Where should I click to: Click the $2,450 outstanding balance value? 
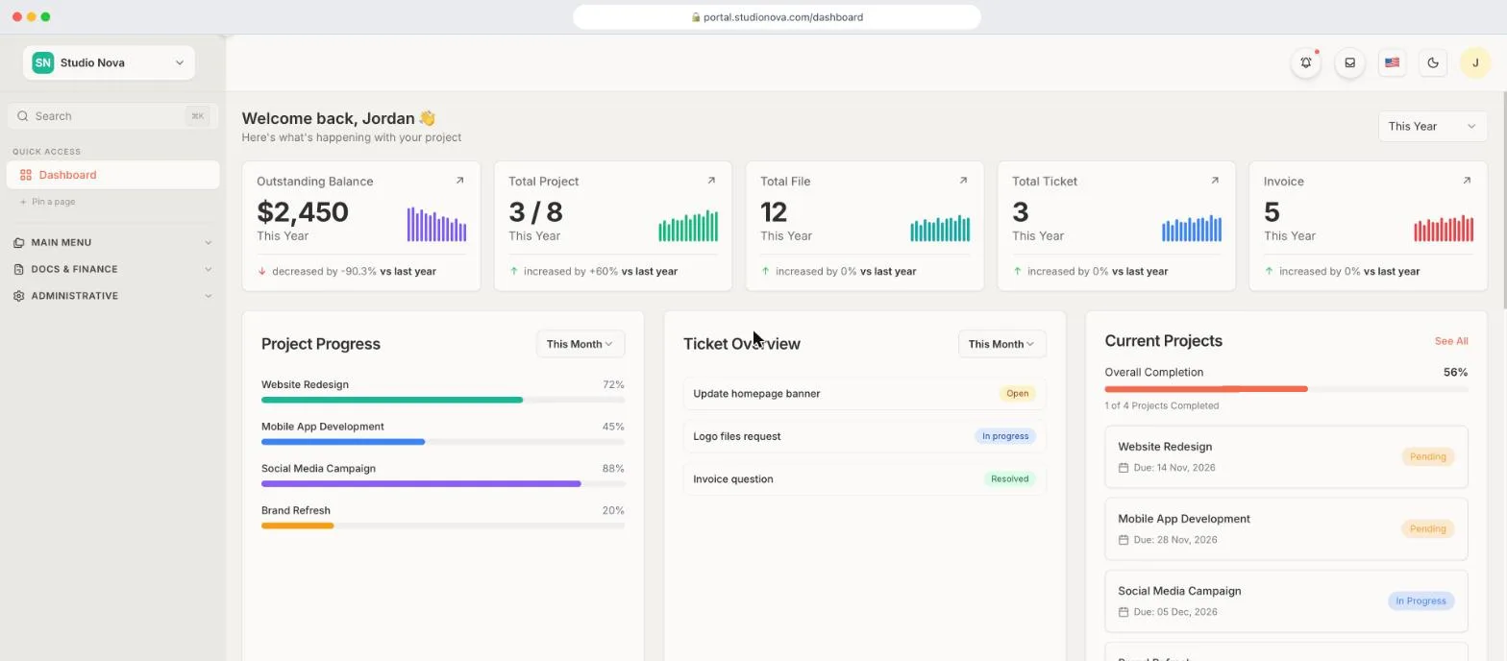303,212
